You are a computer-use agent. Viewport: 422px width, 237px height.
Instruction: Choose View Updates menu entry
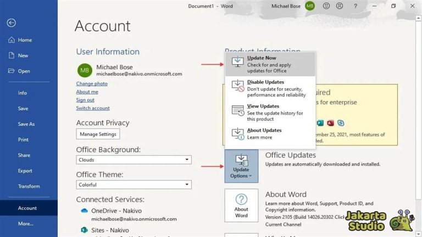click(270, 112)
